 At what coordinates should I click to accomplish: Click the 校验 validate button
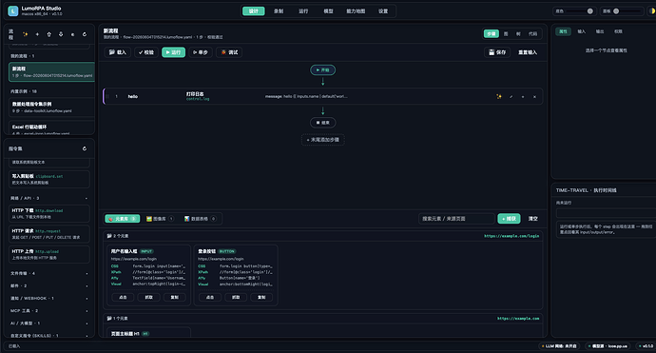[146, 52]
